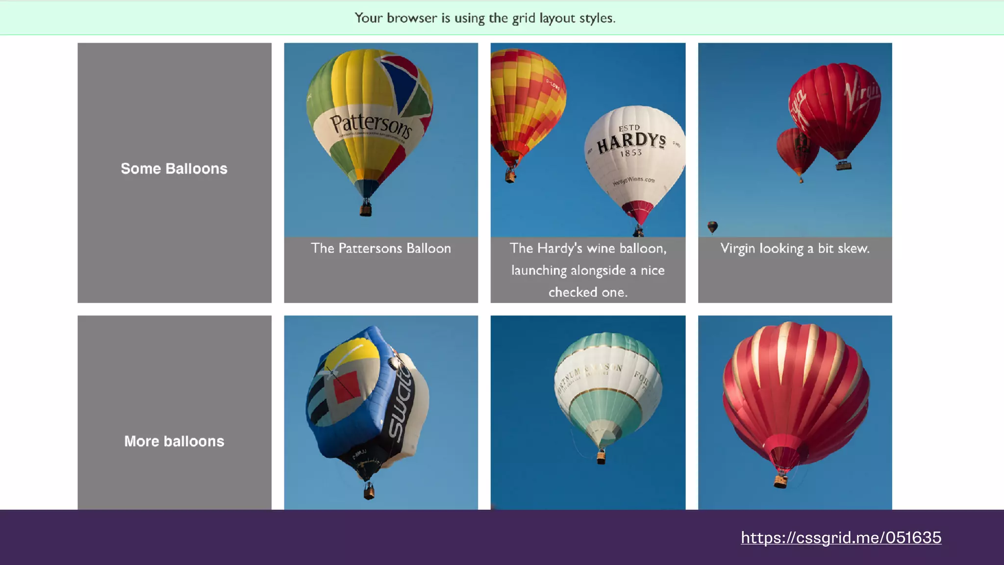The image size is (1004, 565).
Task: Click 'Virgin looking a bit skew.' caption
Action: point(795,248)
